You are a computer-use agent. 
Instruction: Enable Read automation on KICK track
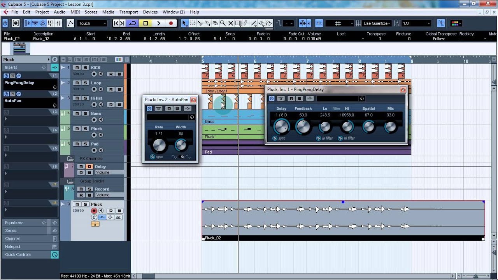coord(111,74)
